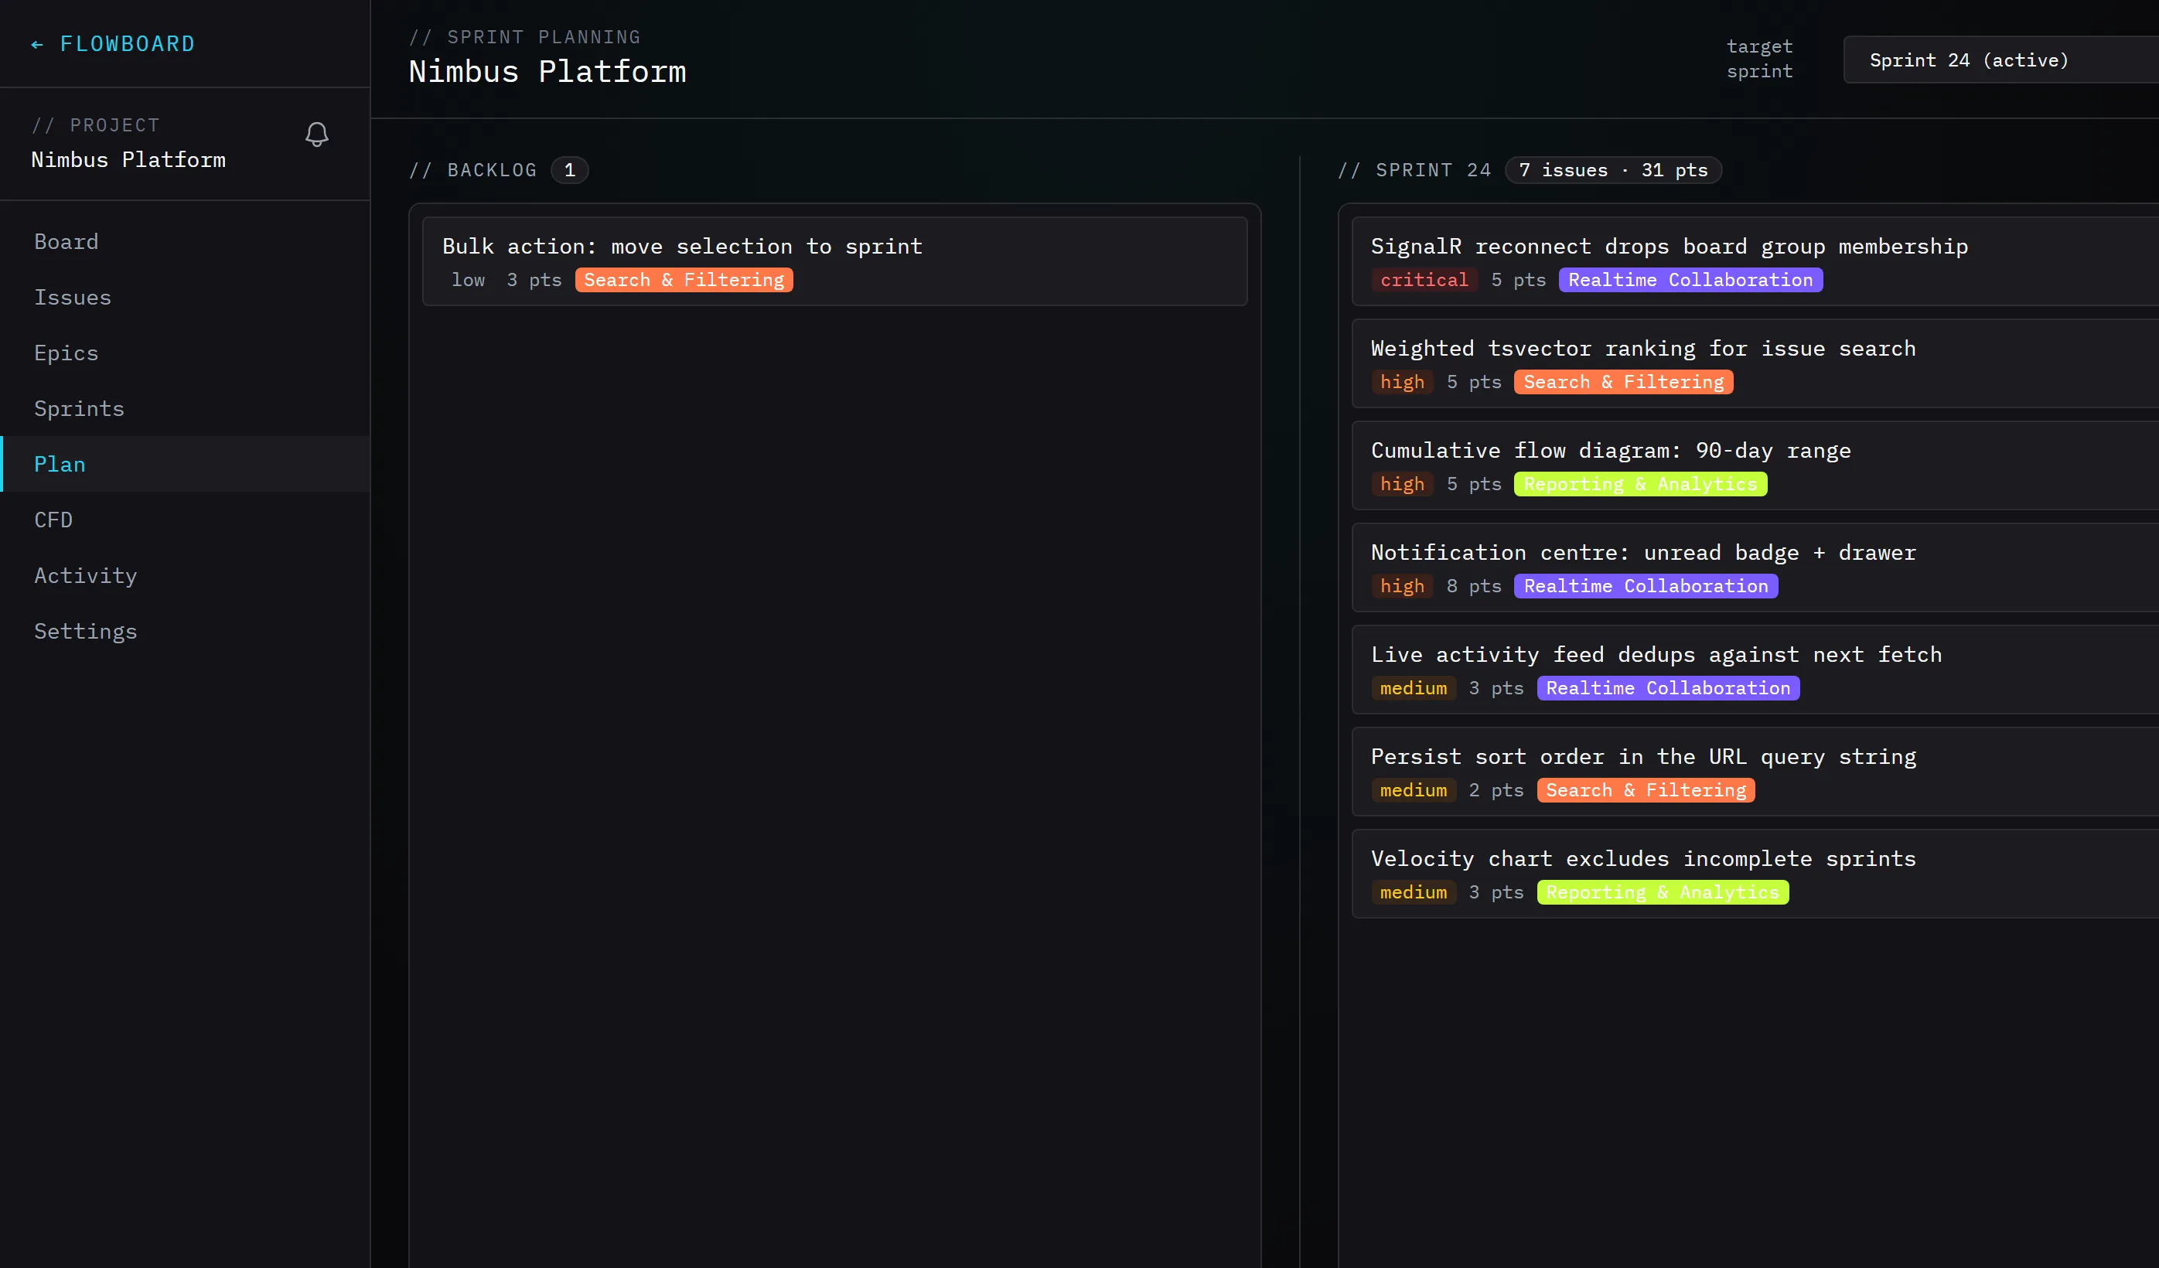Click the high badge on Cumulative flow card
Viewport: 2159px width, 1268px height.
(x=1402, y=484)
